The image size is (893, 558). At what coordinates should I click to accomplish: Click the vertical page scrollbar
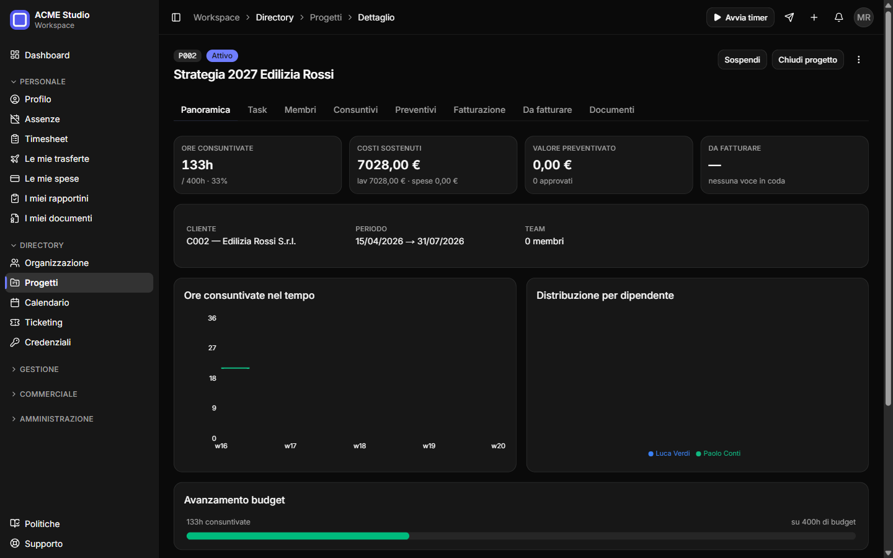[888, 210]
